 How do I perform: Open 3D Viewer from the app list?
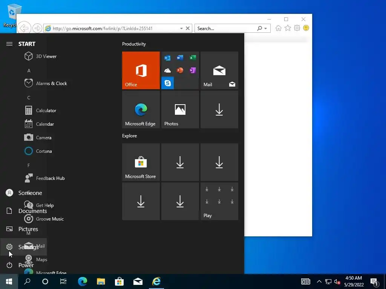(47, 56)
